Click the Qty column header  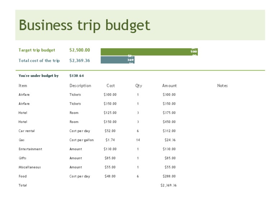point(138,86)
